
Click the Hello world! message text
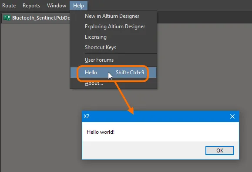point(101,132)
